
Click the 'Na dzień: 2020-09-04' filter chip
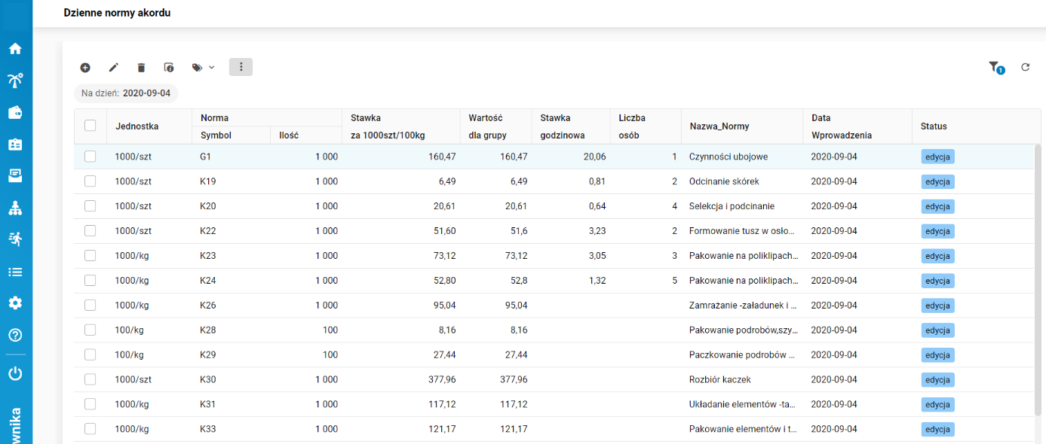(x=126, y=93)
